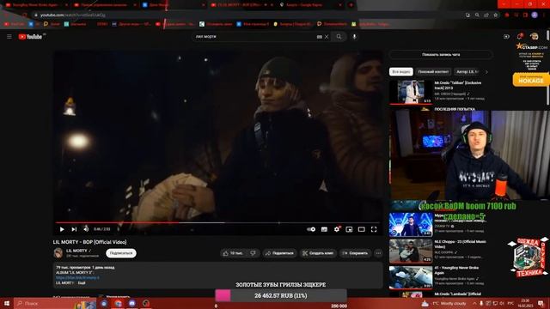Mute the video player volume
The image size is (550, 309).
coord(86,229)
